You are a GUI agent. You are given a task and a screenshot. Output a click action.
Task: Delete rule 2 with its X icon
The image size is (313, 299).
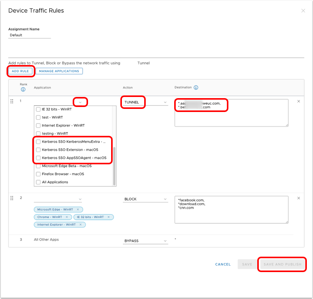tap(299, 198)
